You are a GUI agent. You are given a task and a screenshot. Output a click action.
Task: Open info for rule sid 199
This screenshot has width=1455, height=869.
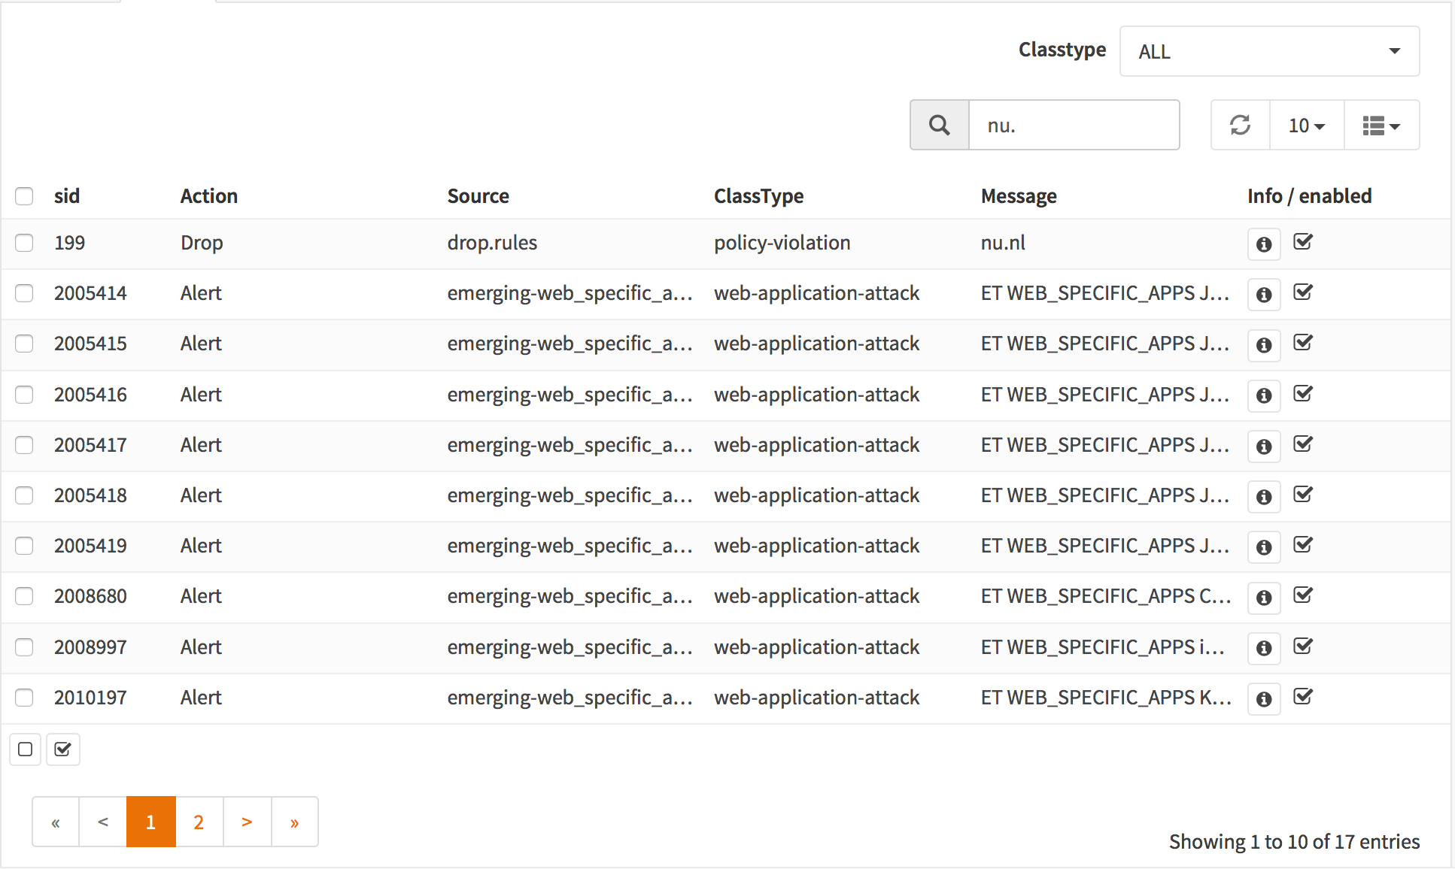pyautogui.click(x=1264, y=244)
